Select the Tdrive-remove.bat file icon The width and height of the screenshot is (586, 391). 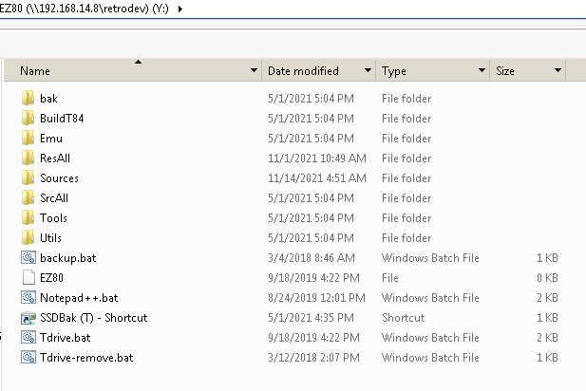pos(28,358)
